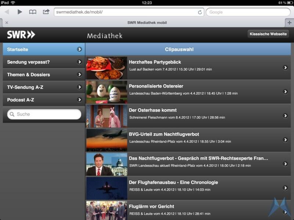Open Themen & Dossiers menu item
Screen dimensions: 294x220
click(44, 74)
